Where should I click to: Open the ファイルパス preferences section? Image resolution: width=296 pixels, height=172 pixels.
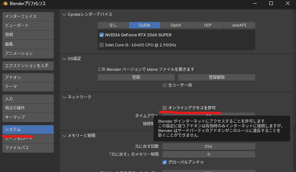click(x=28, y=148)
